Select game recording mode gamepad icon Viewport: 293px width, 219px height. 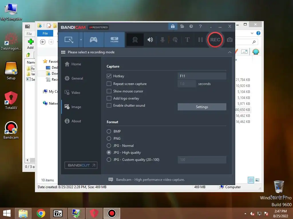click(94, 40)
